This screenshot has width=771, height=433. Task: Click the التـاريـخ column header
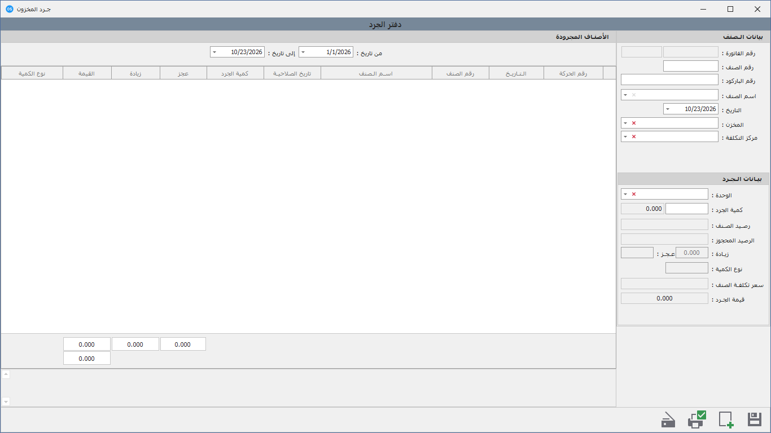point(516,73)
